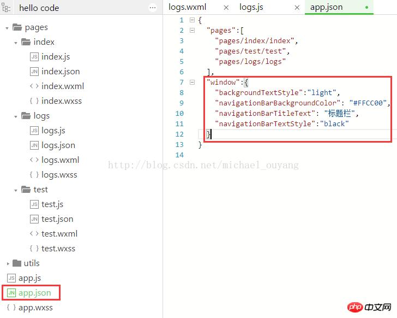This screenshot has width=397, height=318.
Task: Expand the utils folder arrow
Action: pos(7,263)
